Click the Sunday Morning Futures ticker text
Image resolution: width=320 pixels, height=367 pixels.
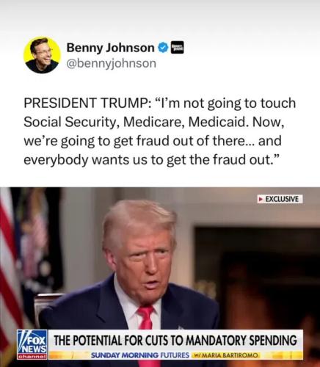(140, 355)
